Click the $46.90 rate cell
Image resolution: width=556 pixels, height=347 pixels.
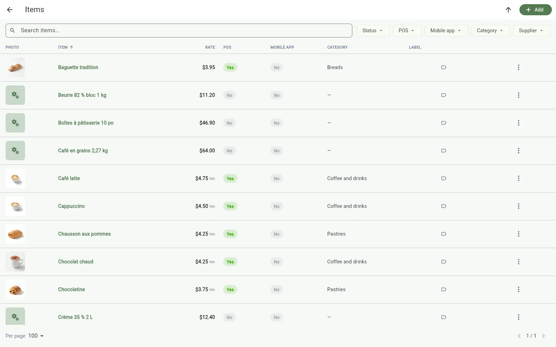[207, 123]
